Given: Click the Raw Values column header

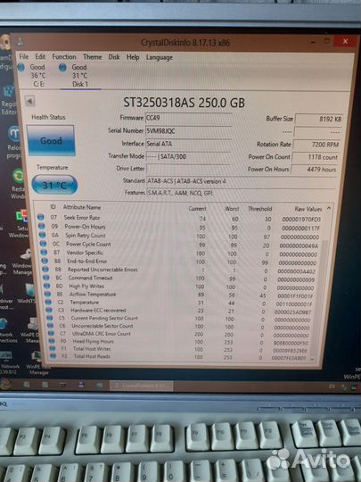Looking at the screenshot, I should 308,209.
